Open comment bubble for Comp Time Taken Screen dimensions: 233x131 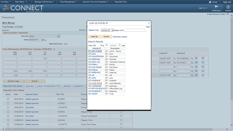[121, 124]
